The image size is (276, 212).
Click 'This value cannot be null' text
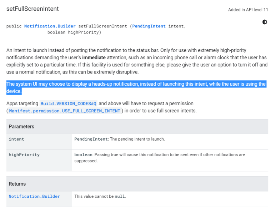100,197
